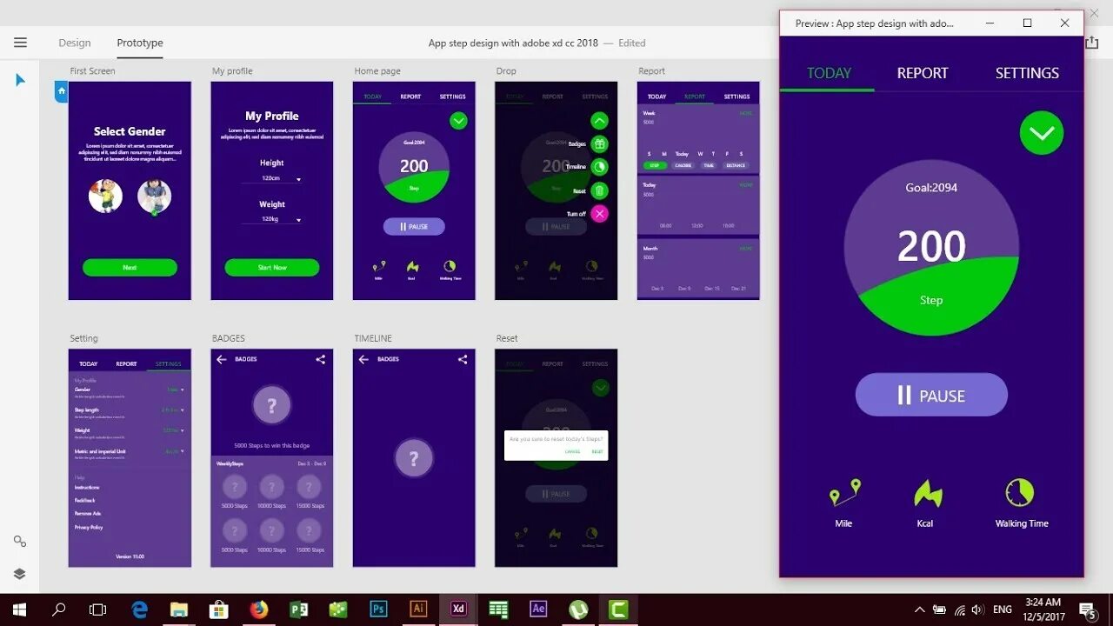1113x626 pixels.
Task: Click the home flag on First Screen artboard
Action: (61, 91)
